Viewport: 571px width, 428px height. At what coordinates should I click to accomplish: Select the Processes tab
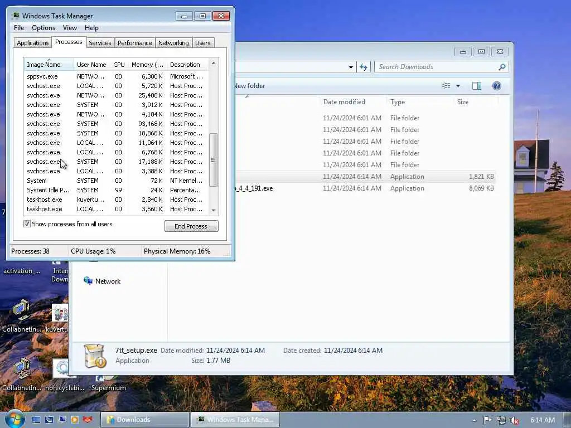click(69, 42)
